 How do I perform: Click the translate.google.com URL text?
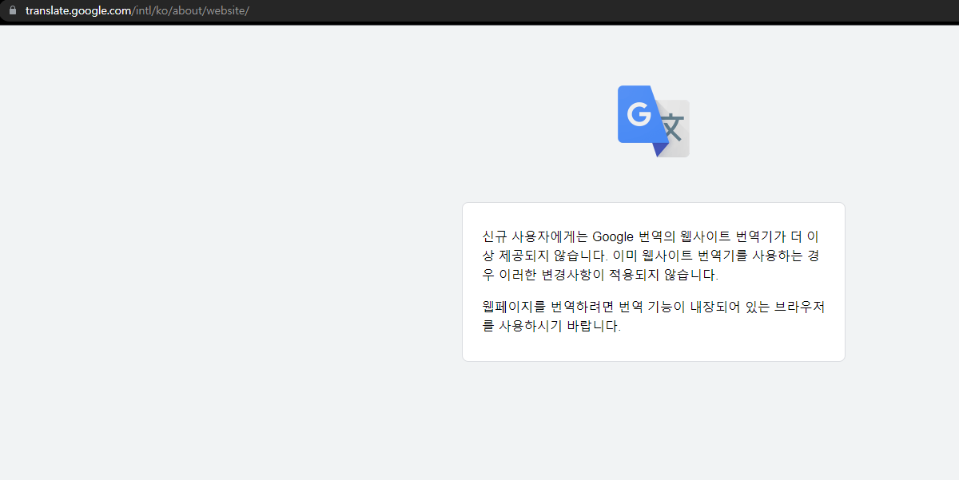(x=137, y=11)
